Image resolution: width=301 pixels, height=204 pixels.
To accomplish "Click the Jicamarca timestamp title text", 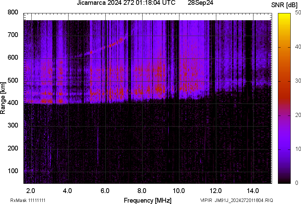I will pos(126,3).
